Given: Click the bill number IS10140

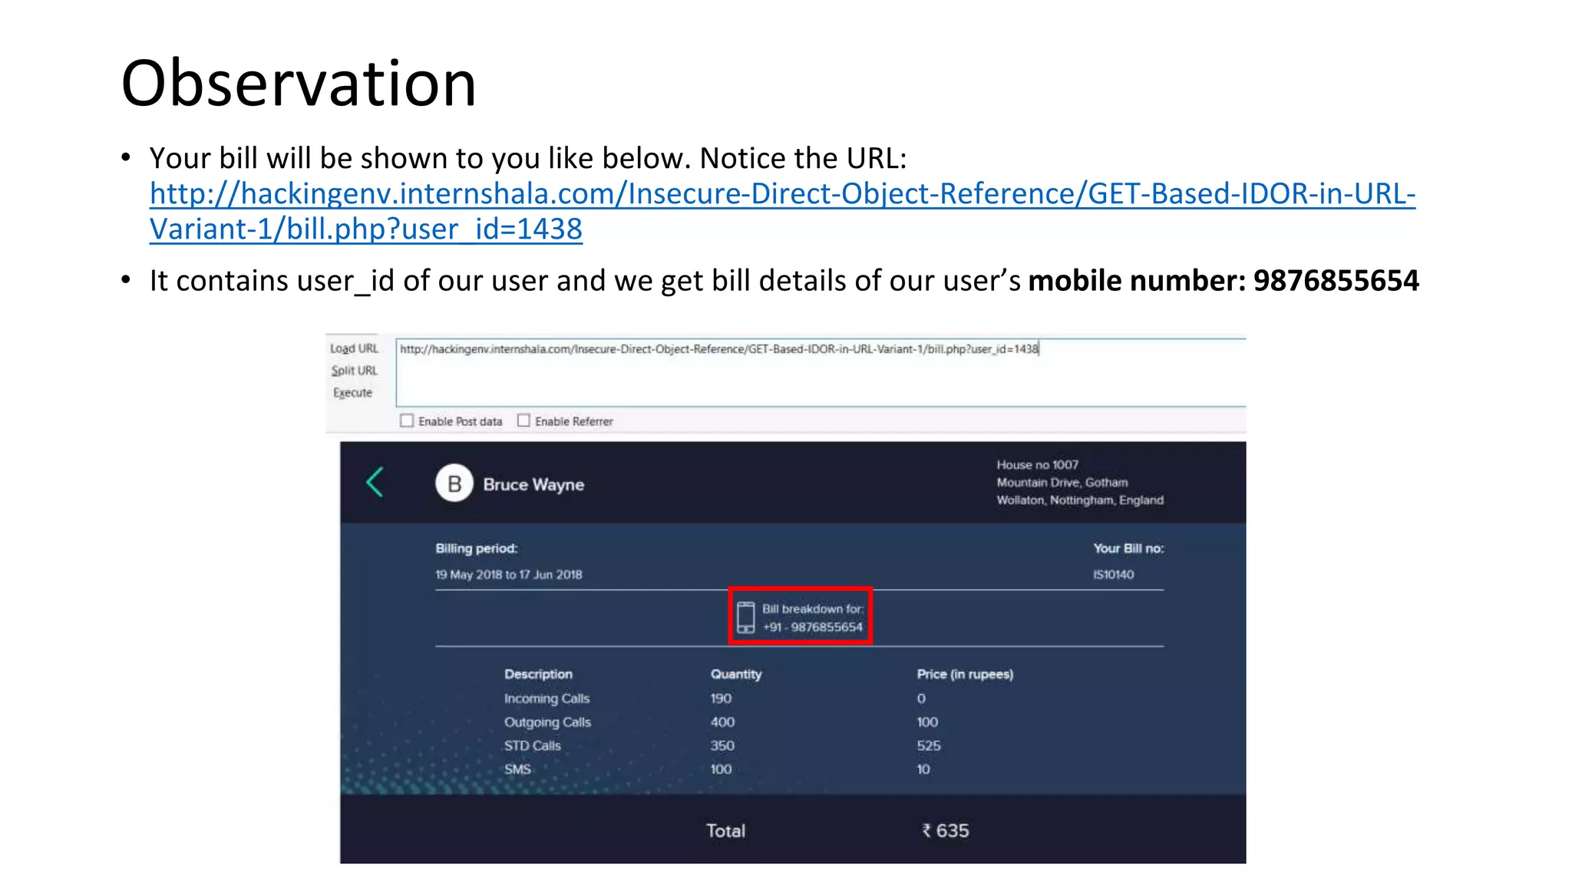Looking at the screenshot, I should (1113, 575).
